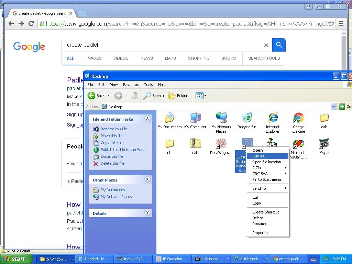Click Chrome back arrow

11,23
